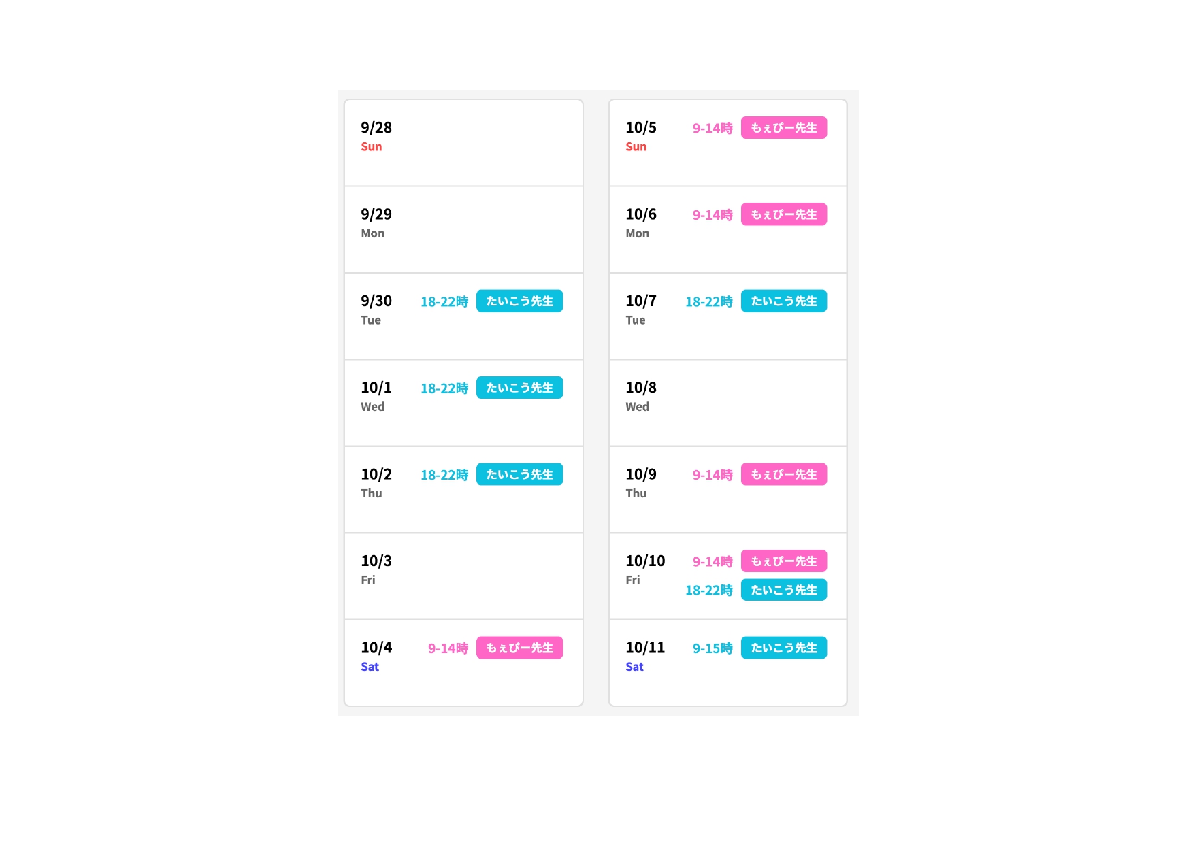Click the 9/28 Sunday date cell
Screen dimensions: 1195x845
(463, 143)
